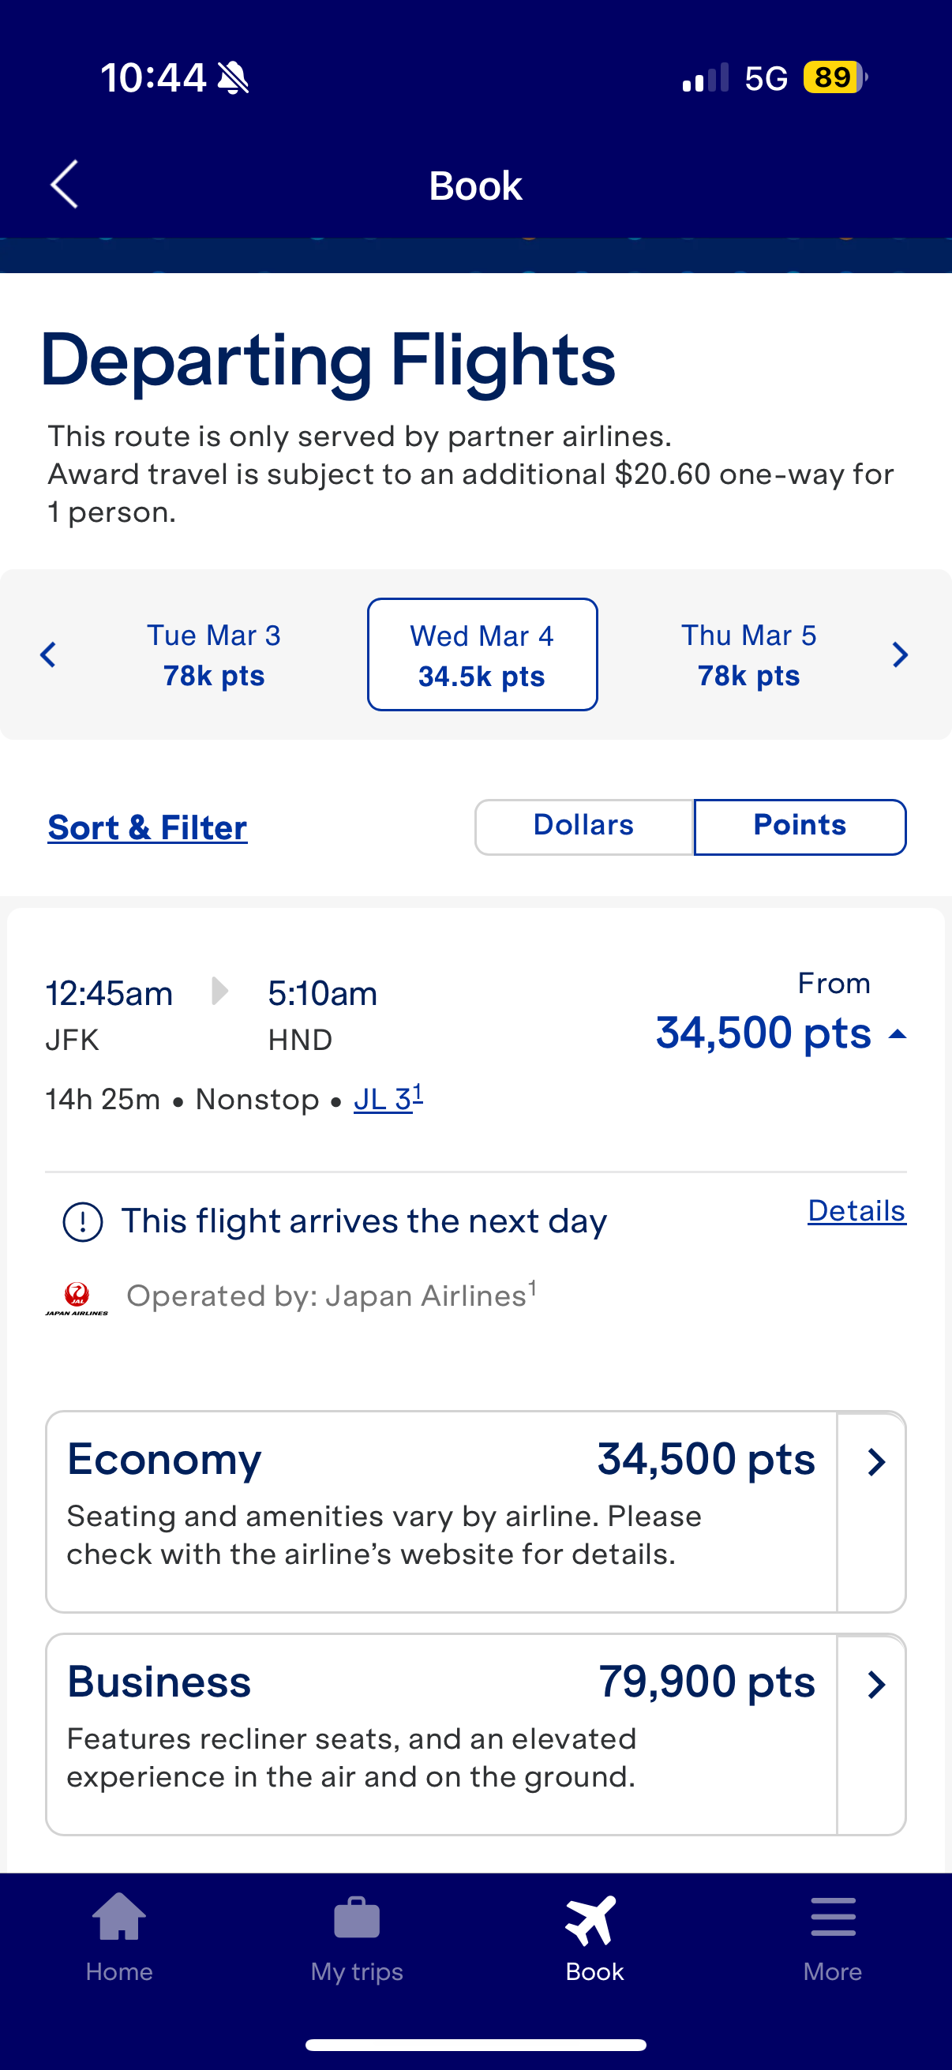Select Tue Mar 3 date tab
This screenshot has width=952, height=2070.
[214, 655]
